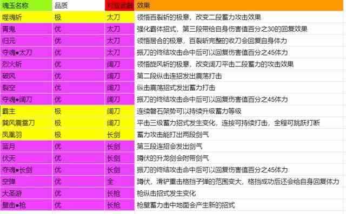
Task: Click effect text 第二段纵击连招发出震荡打击
Action: (179, 76)
